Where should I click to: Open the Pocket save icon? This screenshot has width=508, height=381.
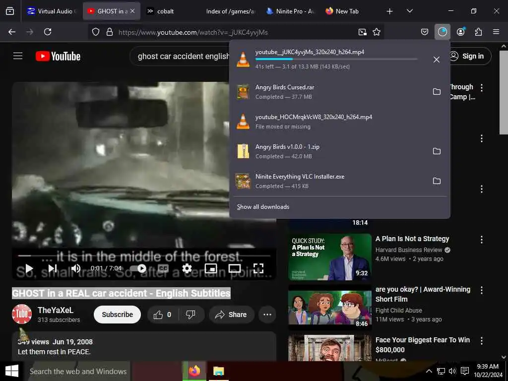tap(425, 32)
